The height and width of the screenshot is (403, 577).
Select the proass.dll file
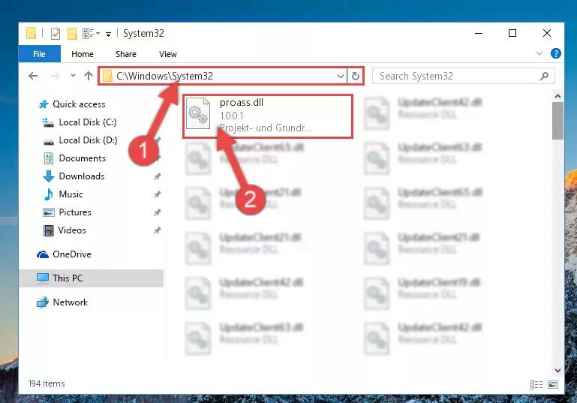pyautogui.click(x=268, y=116)
